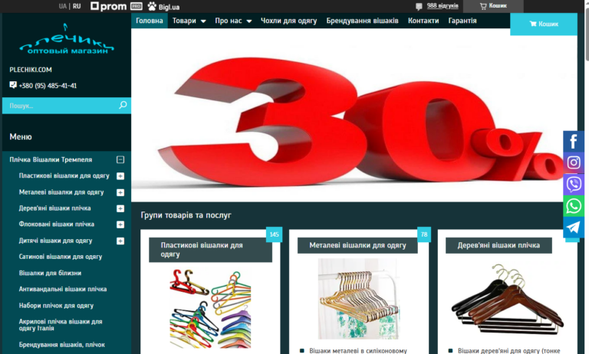Viewport: 589px width, 354px height.
Task: Open Набори плічок для одягу category
Action: 56,306
